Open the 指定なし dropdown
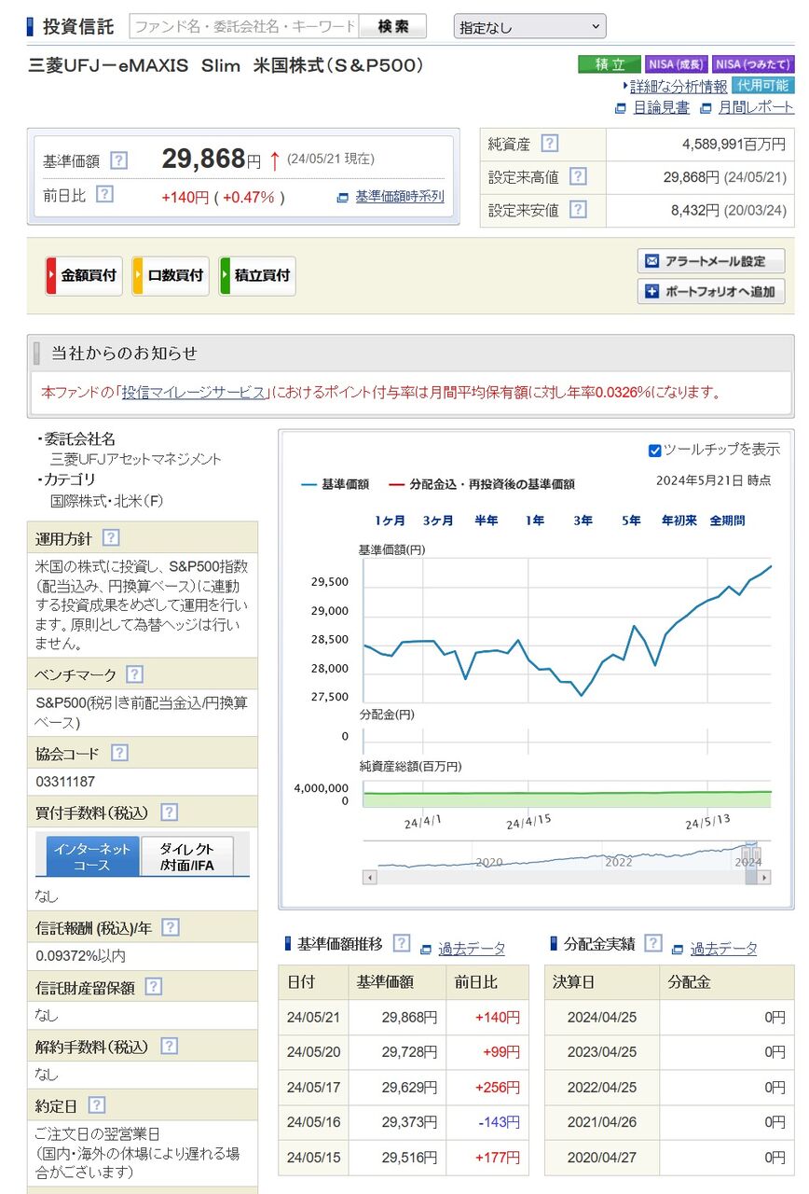Viewport: 809px width, 1194px height. click(529, 26)
